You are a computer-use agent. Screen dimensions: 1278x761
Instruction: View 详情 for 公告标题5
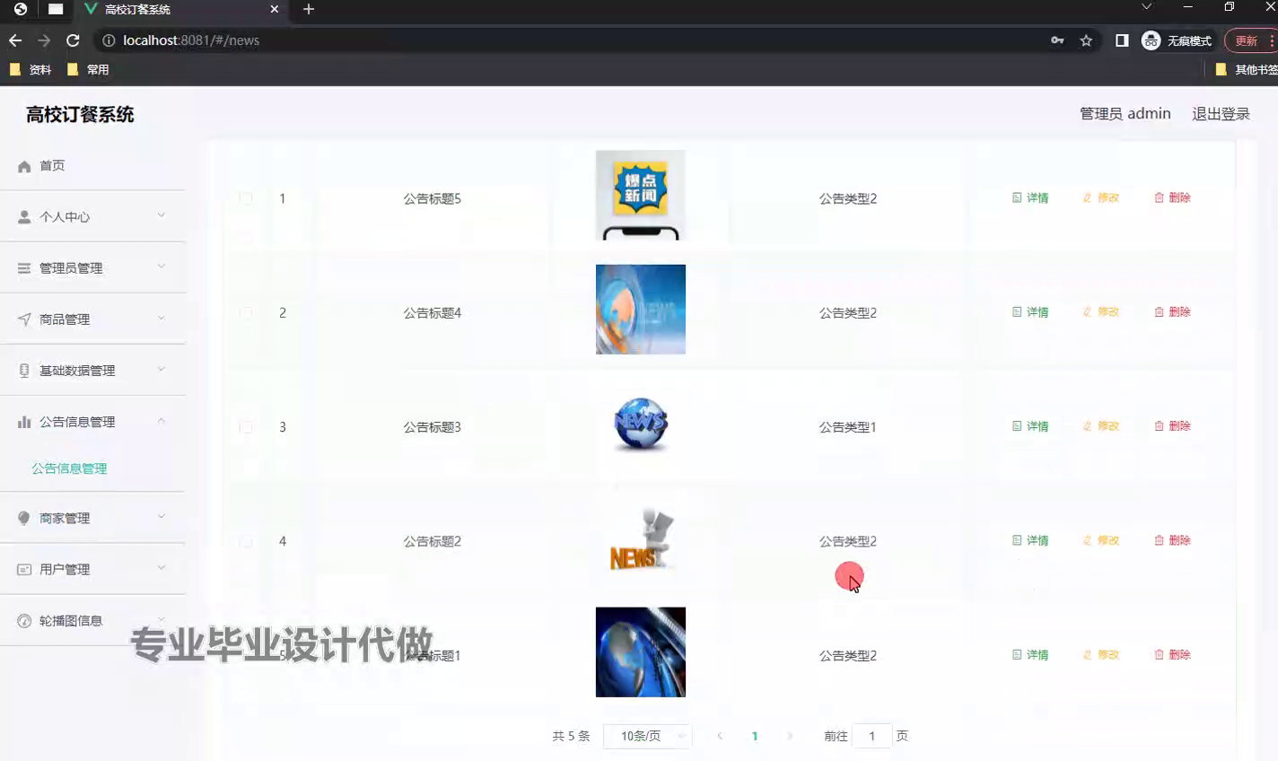click(x=1030, y=197)
